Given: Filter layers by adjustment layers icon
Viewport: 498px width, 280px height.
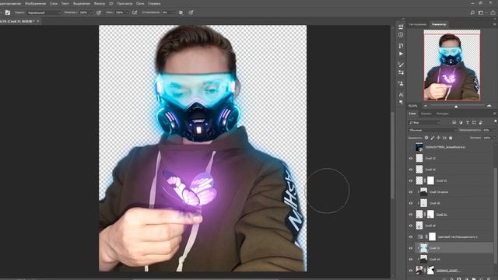Looking at the screenshot, I should [x=461, y=123].
